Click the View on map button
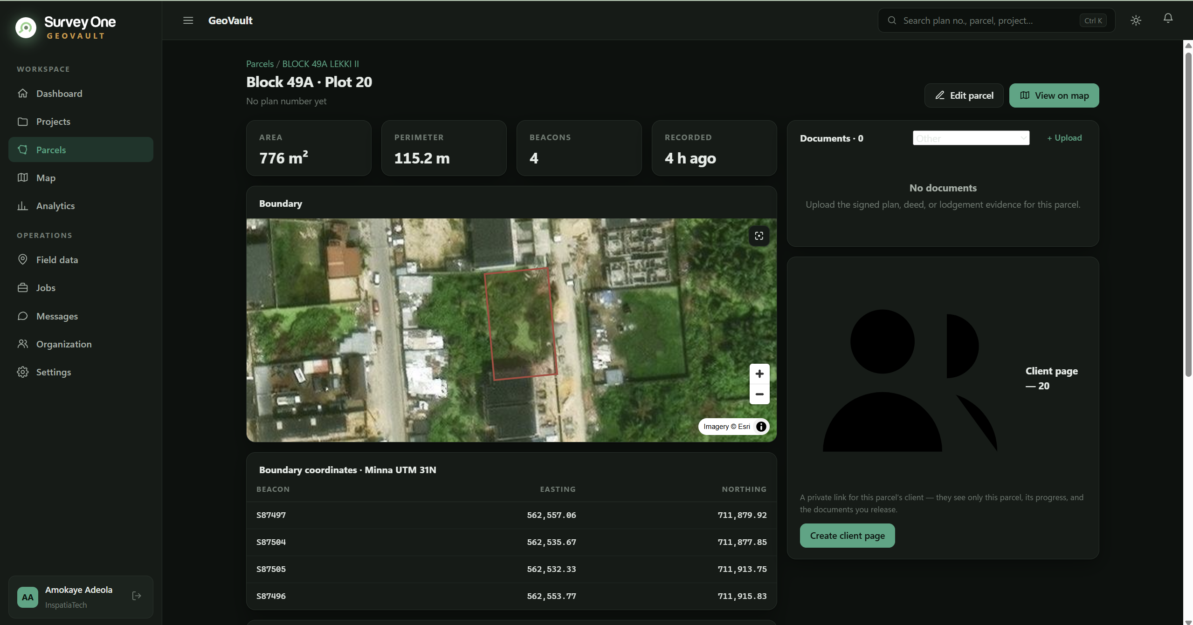This screenshot has width=1193, height=625. click(x=1054, y=95)
